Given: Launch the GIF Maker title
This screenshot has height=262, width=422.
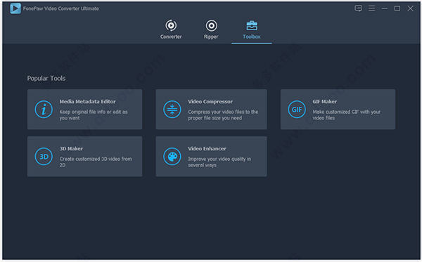Looking at the screenshot, I should pos(324,102).
